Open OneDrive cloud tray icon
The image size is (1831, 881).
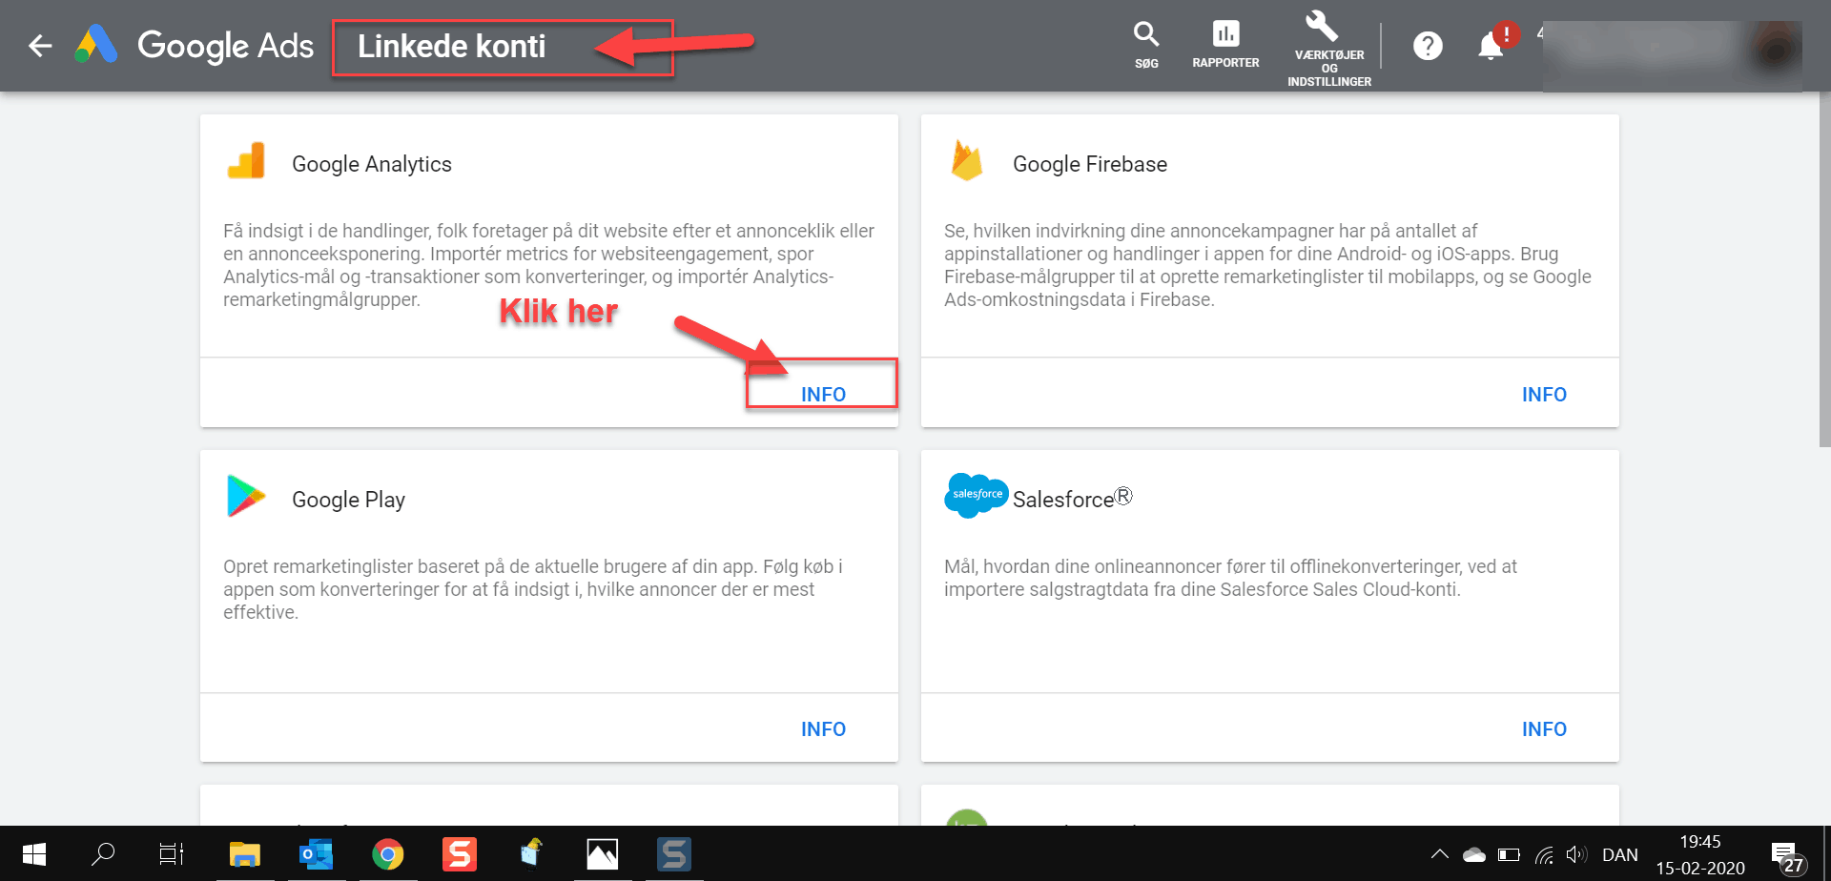[1474, 854]
